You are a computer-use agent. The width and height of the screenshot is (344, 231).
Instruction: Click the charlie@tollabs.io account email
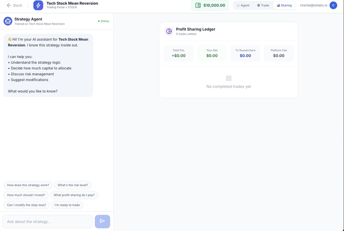pyautogui.click(x=314, y=5)
